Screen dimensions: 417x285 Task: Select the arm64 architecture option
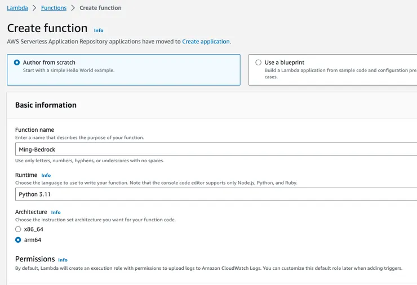(x=18, y=240)
